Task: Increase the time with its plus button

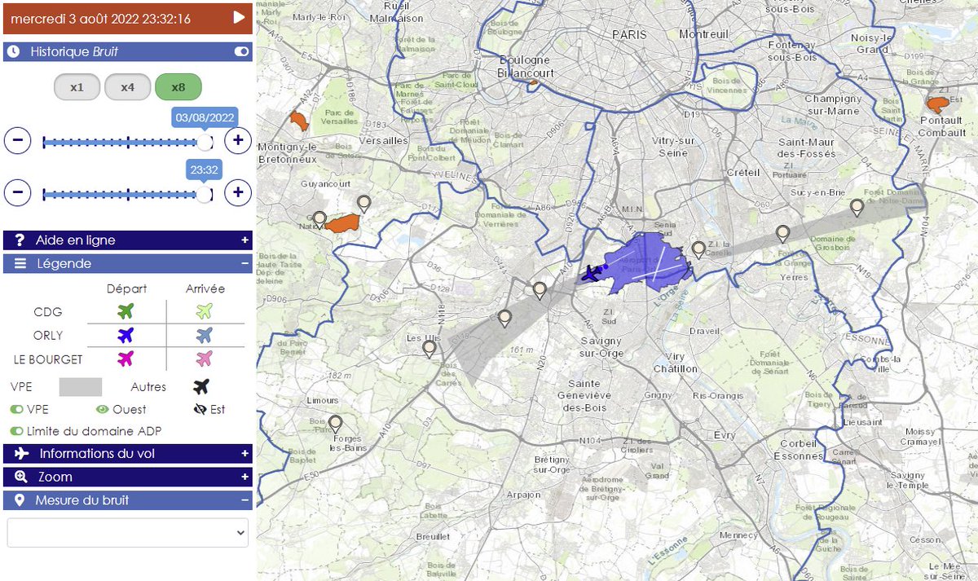Action: tap(238, 193)
